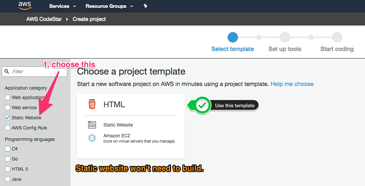This screenshot has height=186, width=365.
Task: Click the Use this template button
Action: tap(234, 105)
